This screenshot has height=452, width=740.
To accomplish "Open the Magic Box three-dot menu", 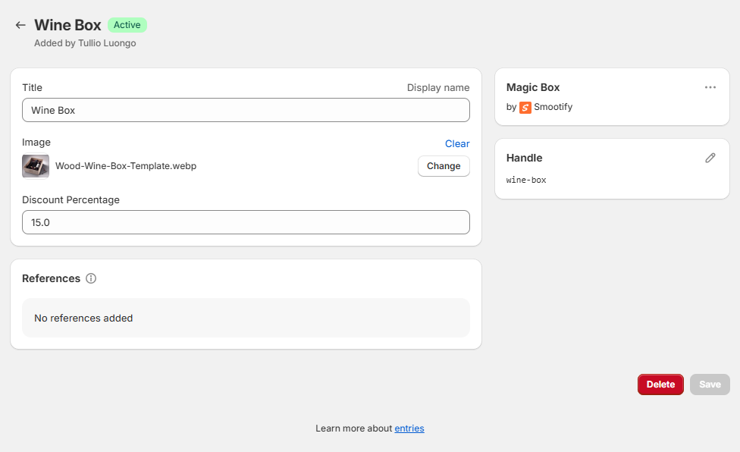I will coord(710,87).
